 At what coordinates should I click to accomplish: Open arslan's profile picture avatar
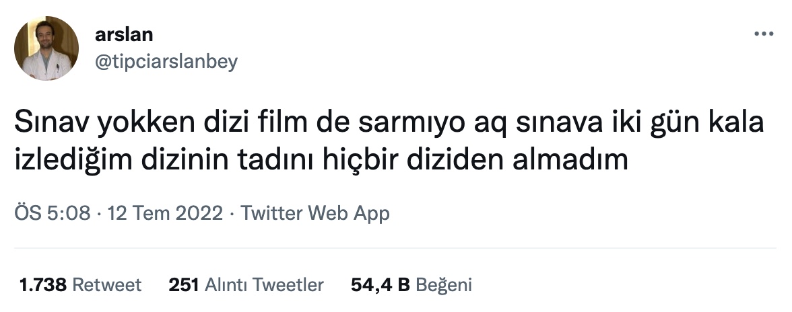46,48
